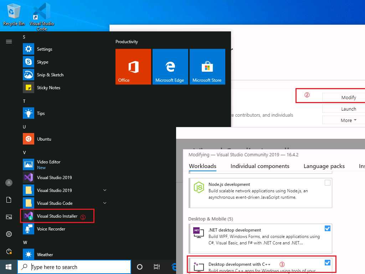Screen dimensions: 365x274
Task: Open Settings gear in Start sidebar
Action: click(9, 234)
